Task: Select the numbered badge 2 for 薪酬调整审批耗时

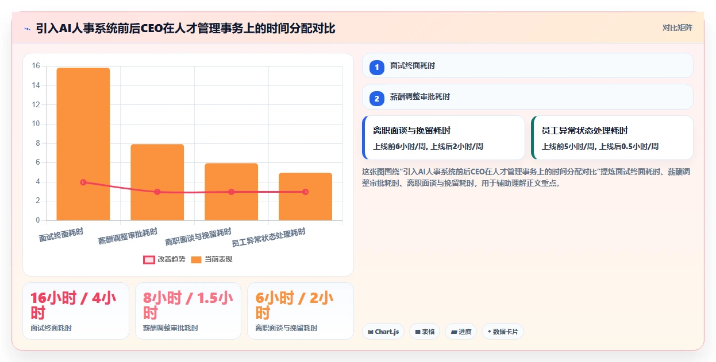Action: (x=377, y=99)
